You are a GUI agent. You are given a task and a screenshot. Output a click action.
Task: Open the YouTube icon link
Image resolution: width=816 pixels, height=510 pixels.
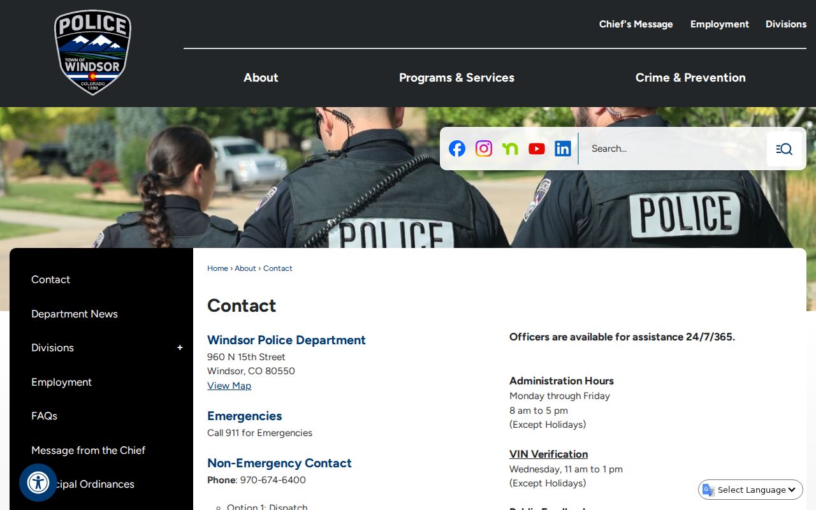point(537,149)
